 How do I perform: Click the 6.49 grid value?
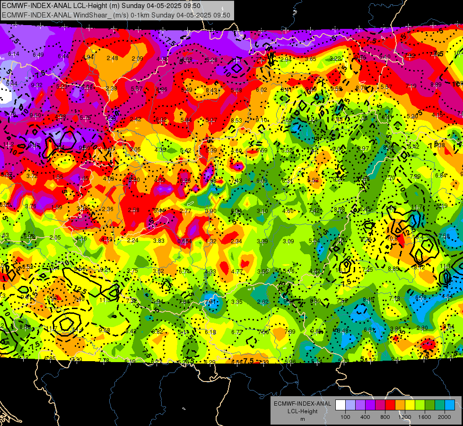point(38,55)
